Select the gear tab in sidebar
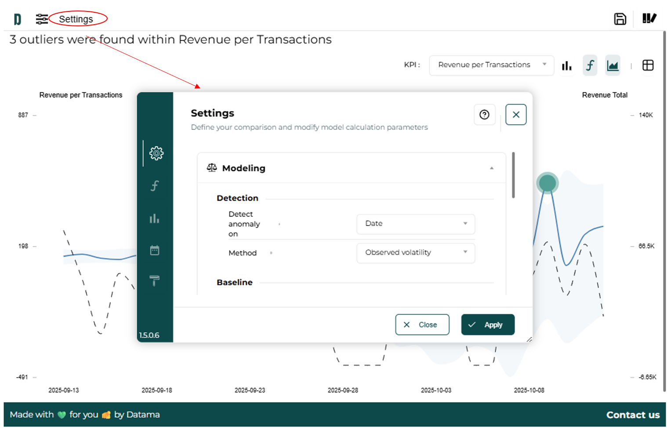 tap(156, 153)
